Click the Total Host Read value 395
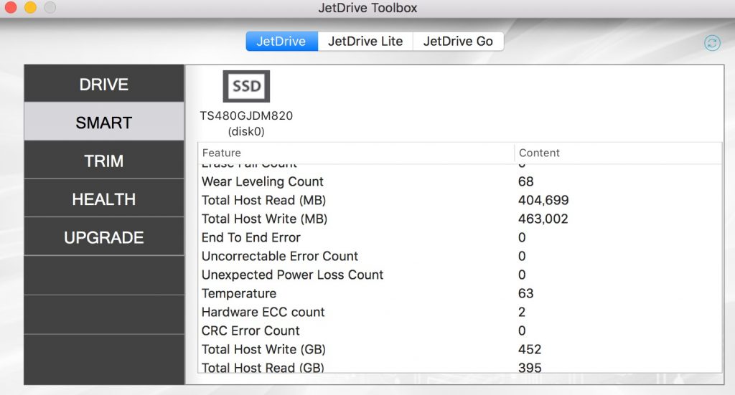 click(530, 367)
